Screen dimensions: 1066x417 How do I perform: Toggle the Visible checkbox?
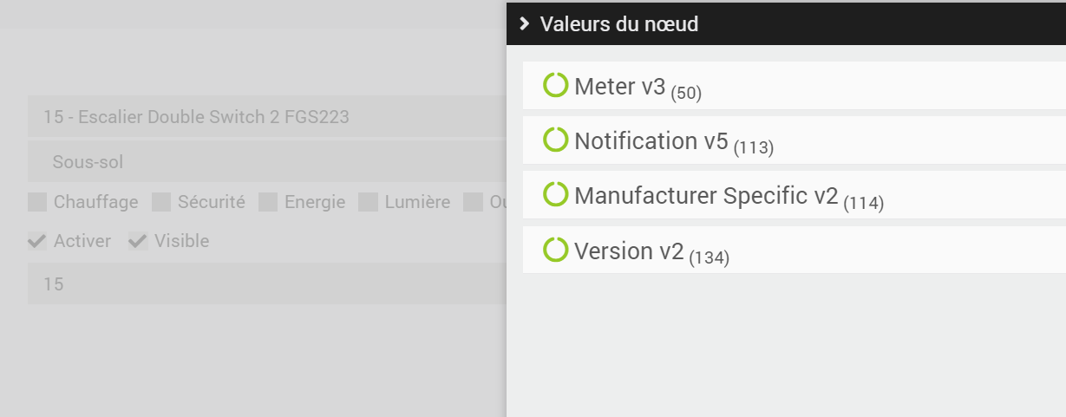[x=138, y=241]
